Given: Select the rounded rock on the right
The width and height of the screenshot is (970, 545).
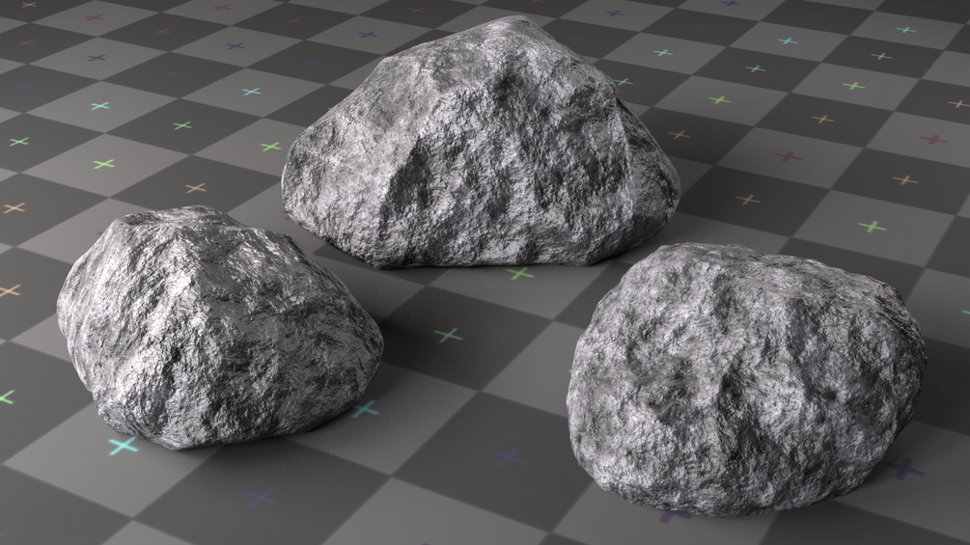Looking at the screenshot, I should pyautogui.click(x=747, y=380).
